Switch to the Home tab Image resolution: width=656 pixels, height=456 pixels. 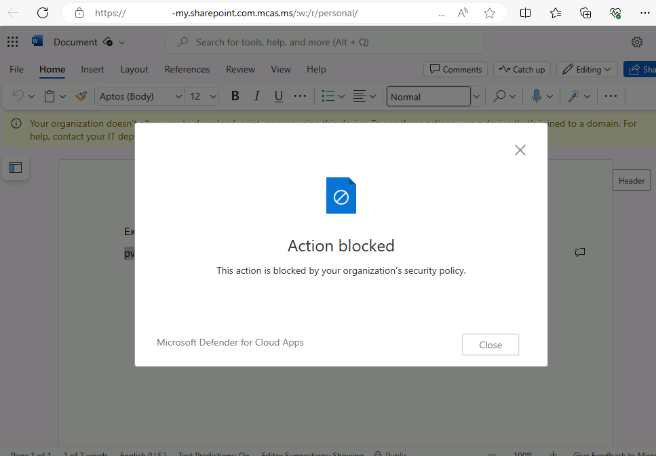click(x=52, y=69)
